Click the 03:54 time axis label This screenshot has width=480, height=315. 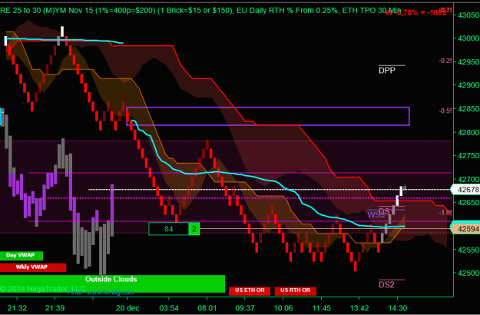point(169,308)
